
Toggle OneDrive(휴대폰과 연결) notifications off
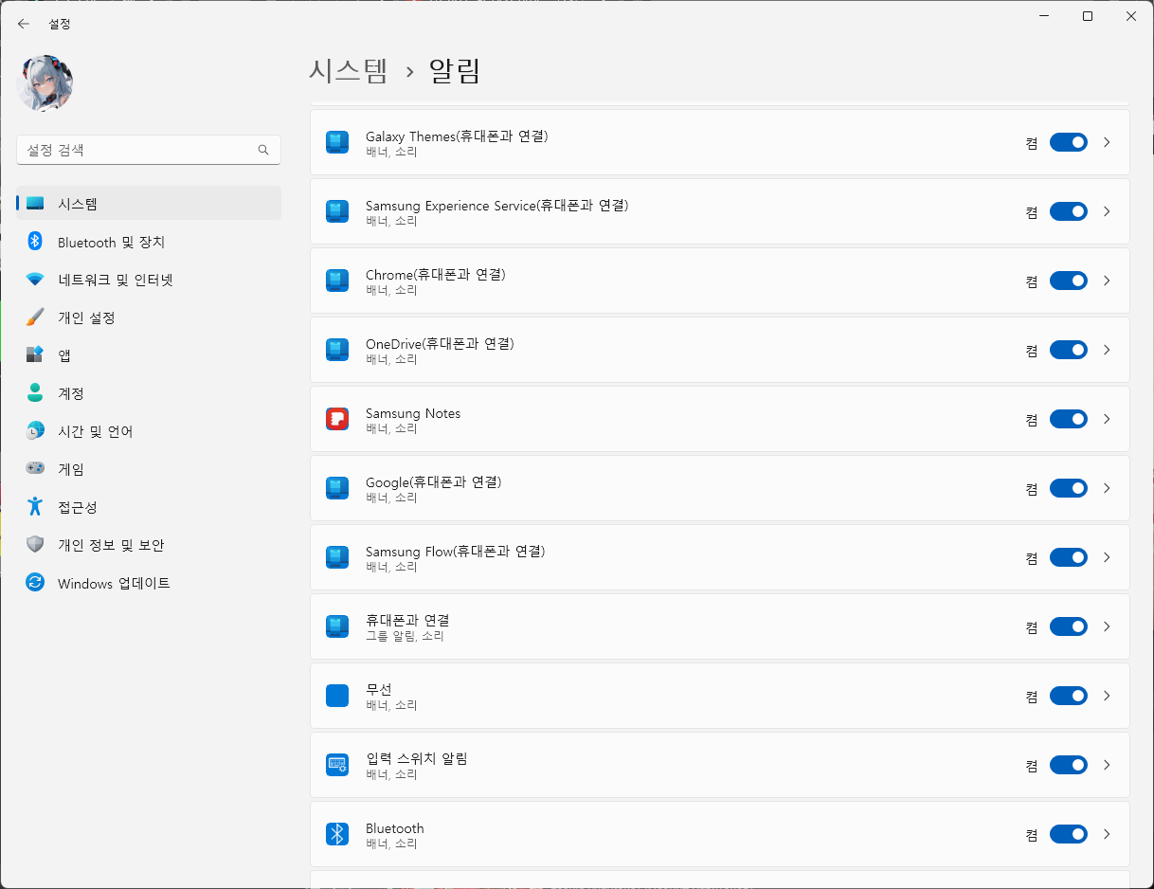[1068, 350]
